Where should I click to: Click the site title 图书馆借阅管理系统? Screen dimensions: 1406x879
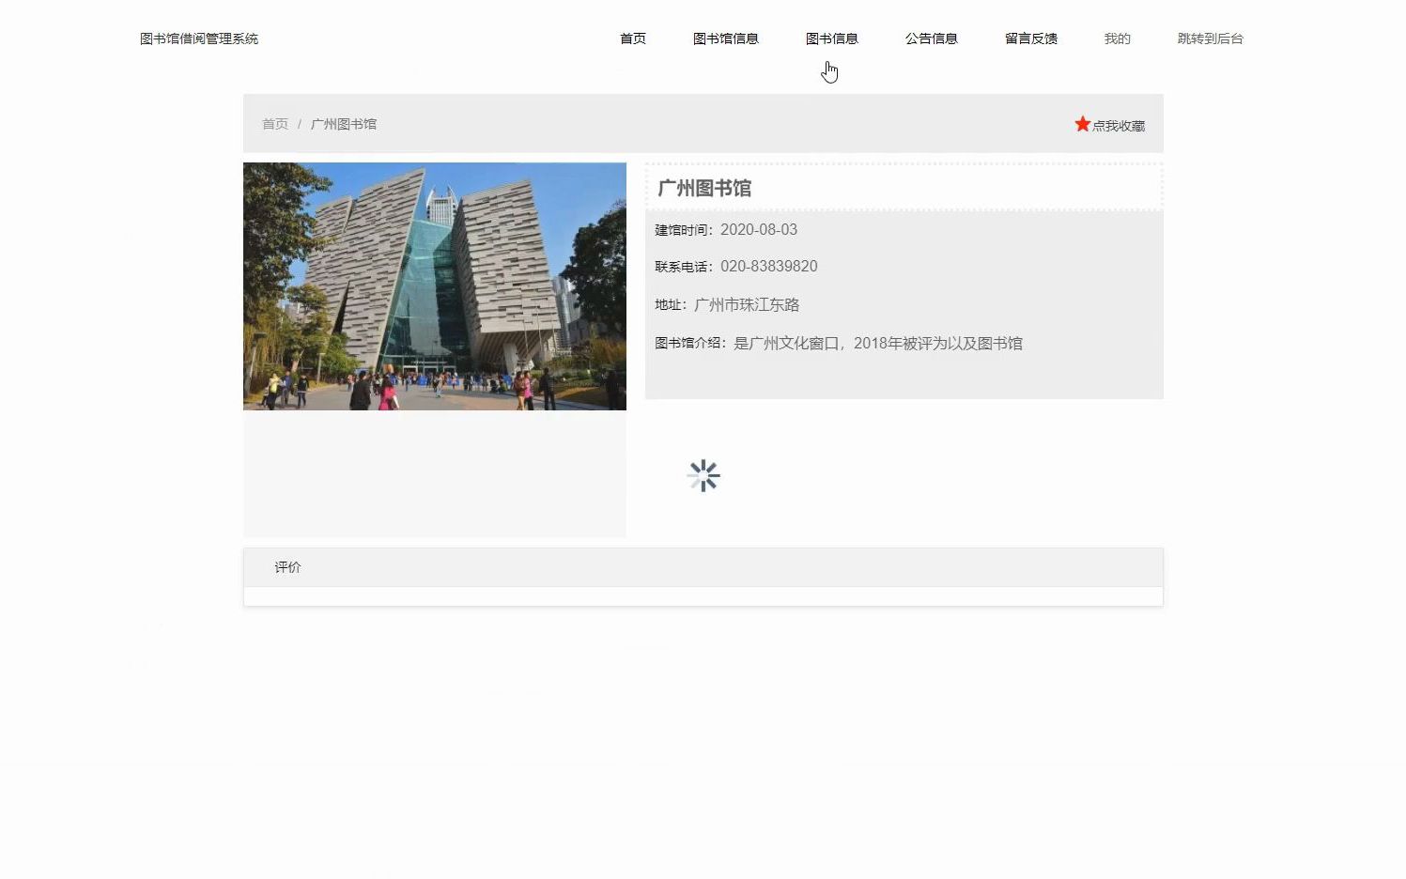(x=197, y=39)
